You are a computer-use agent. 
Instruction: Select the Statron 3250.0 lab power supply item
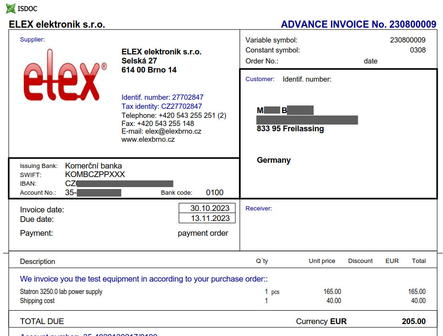pos(61,292)
